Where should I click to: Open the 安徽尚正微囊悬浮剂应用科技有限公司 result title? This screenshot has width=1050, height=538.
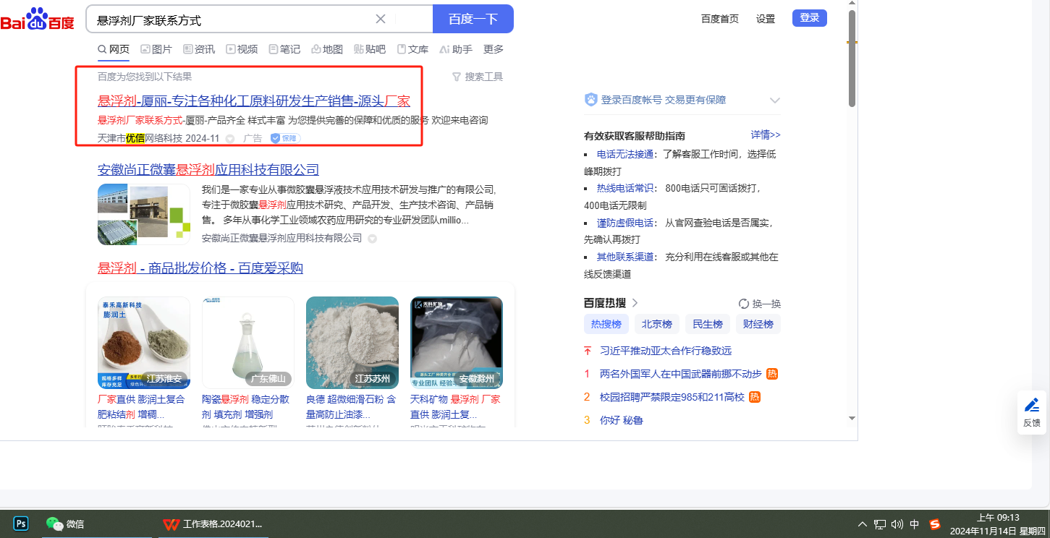[208, 169]
